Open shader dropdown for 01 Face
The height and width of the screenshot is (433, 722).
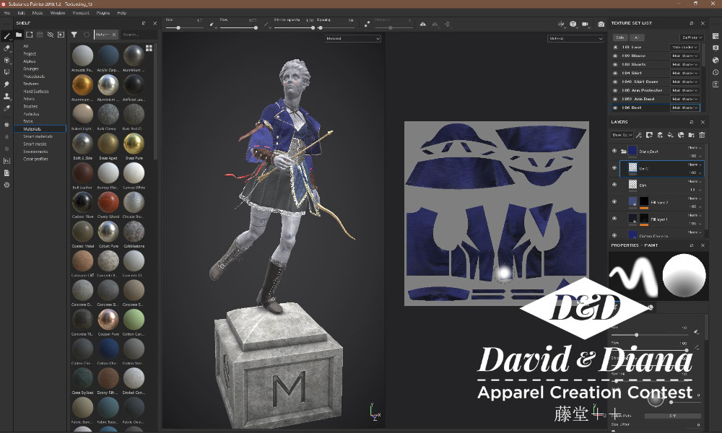(x=684, y=48)
